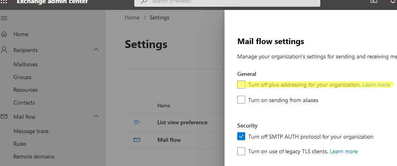397x166 pixels.
Task: Open List view preference setting
Action: [182, 122]
